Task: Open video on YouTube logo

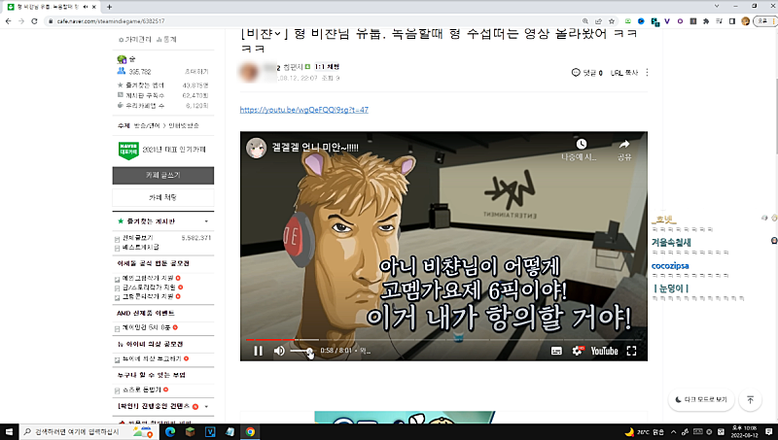Action: click(604, 351)
